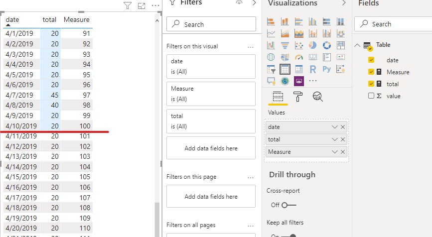
Task: Select the Python visual
Action: point(327,69)
